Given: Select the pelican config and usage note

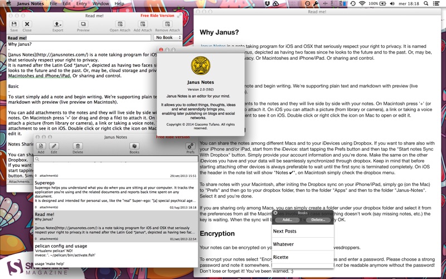Looking at the screenshot, I should tap(115, 255).
